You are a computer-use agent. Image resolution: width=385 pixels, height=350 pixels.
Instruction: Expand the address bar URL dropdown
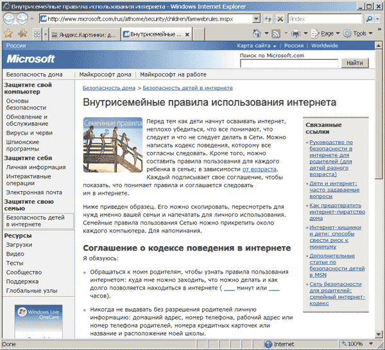tap(257, 19)
